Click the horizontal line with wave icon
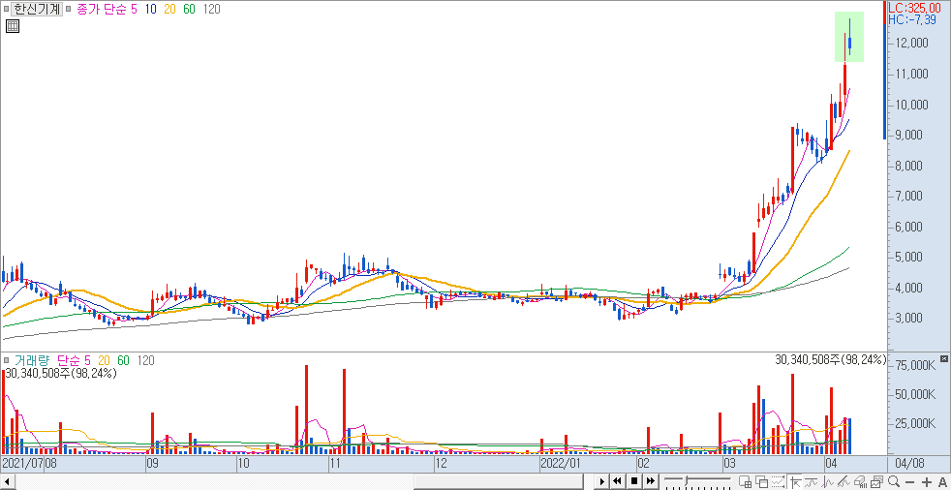The height and width of the screenshot is (490, 951). [811, 482]
